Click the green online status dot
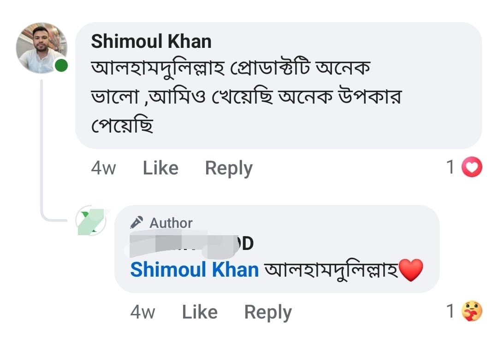This screenshot has height=342, width=498. pyautogui.click(x=61, y=66)
